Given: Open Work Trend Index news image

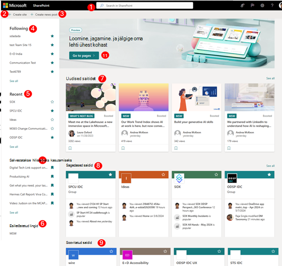Looking at the screenshot, I should pos(144,97).
